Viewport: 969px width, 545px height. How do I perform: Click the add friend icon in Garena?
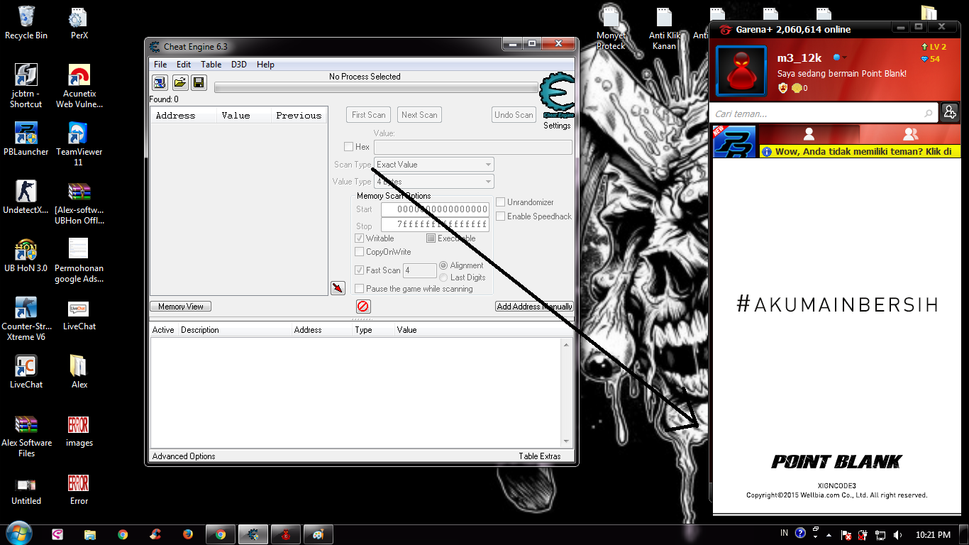coord(949,112)
